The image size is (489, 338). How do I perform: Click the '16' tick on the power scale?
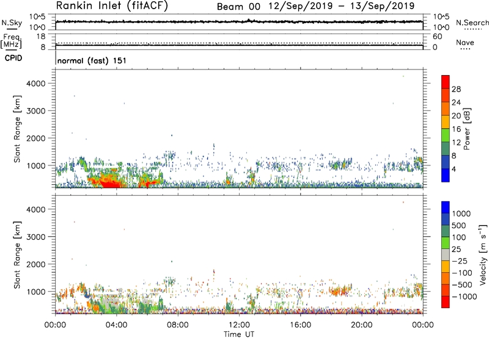tap(456, 129)
